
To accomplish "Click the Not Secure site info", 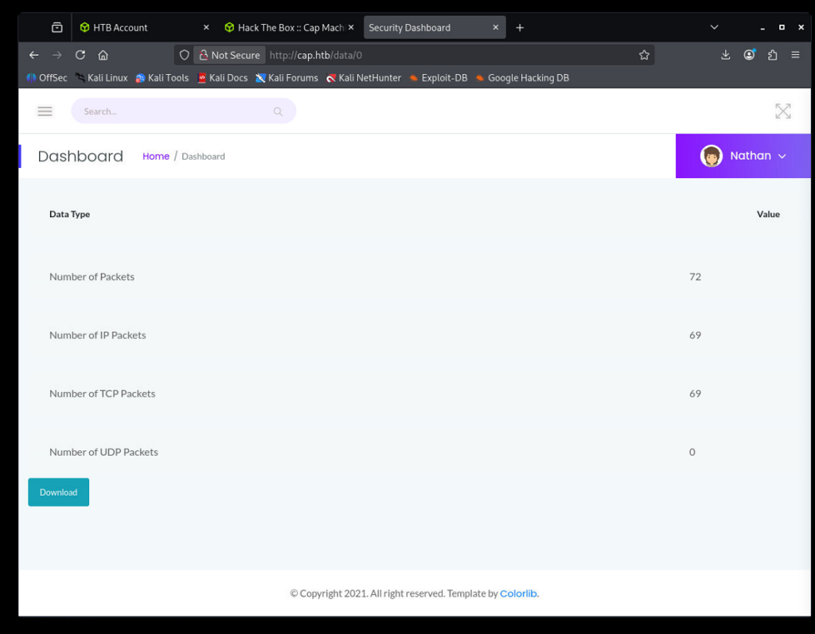I will 229,55.
